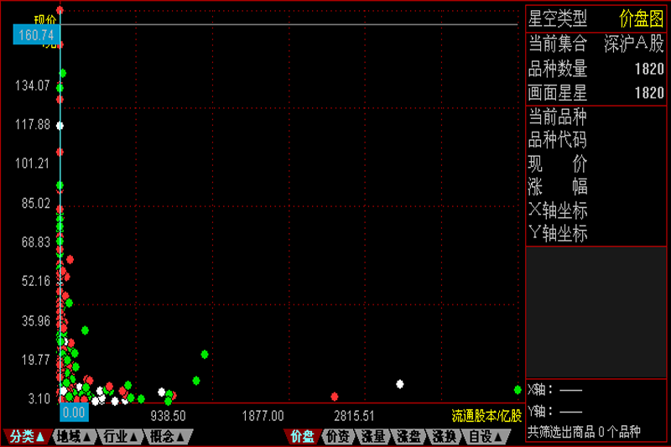Click the 2815.51 X-axis value

(354, 416)
